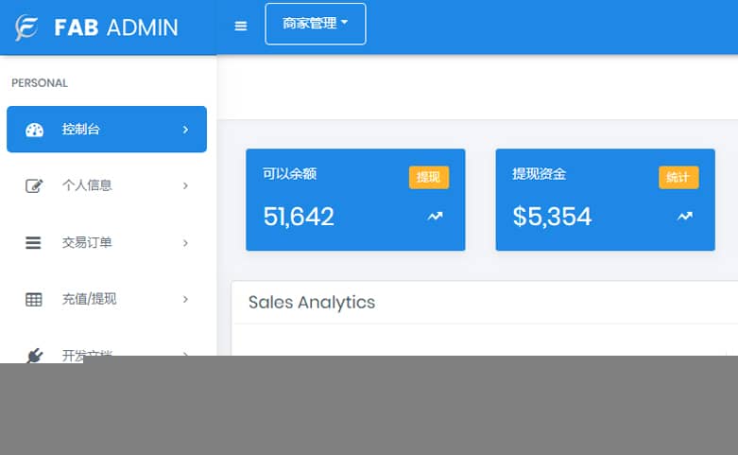Image resolution: width=738 pixels, height=455 pixels.
Task: Open the 充值/提现 menu item
Action: 107,299
